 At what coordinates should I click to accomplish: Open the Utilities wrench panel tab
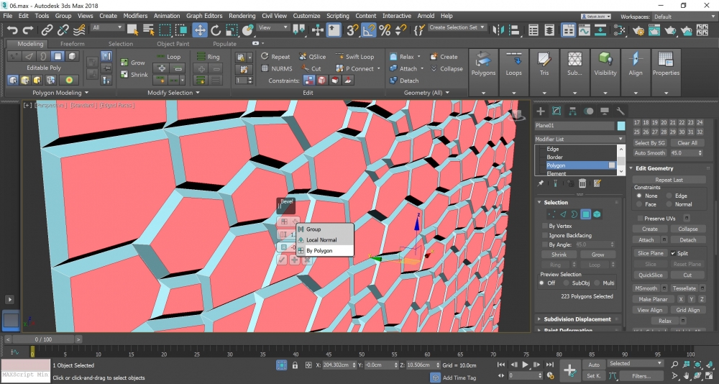pos(621,111)
